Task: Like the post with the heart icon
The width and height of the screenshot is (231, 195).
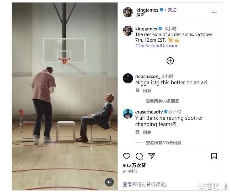Action: (127, 156)
